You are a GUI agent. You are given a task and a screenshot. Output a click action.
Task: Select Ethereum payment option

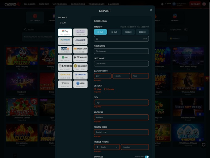tap(80, 58)
